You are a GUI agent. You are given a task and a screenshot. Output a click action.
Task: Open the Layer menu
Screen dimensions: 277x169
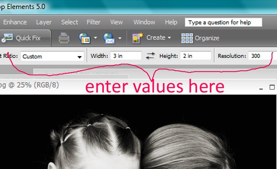[44, 22]
